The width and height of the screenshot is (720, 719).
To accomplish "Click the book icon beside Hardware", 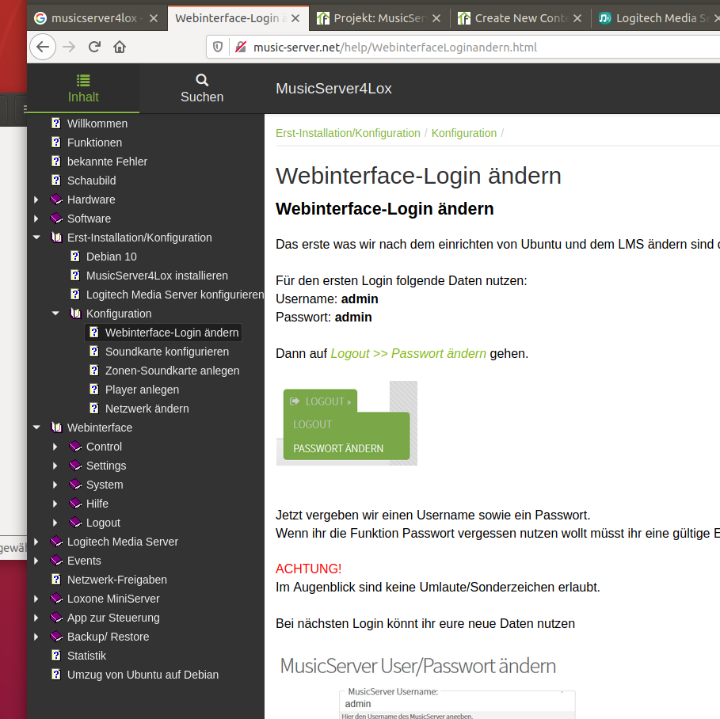I will (x=56, y=200).
